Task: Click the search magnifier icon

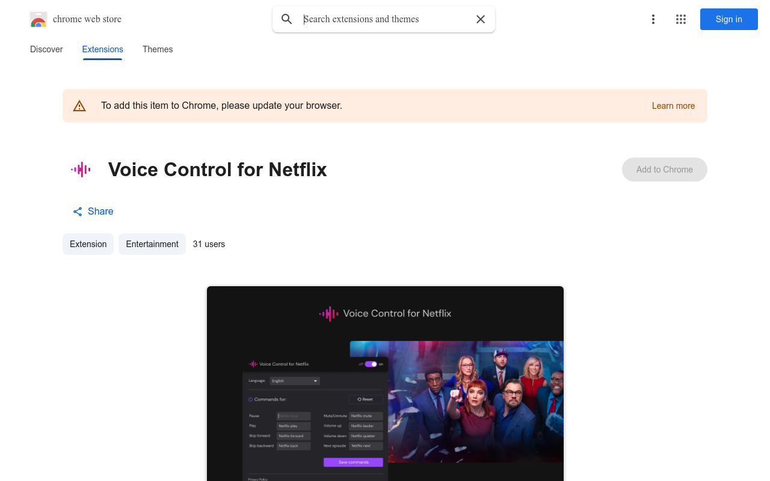Action: [287, 19]
